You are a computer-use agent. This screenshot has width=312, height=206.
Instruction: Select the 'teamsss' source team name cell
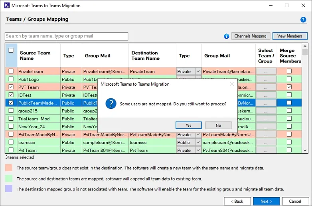coord(39,142)
